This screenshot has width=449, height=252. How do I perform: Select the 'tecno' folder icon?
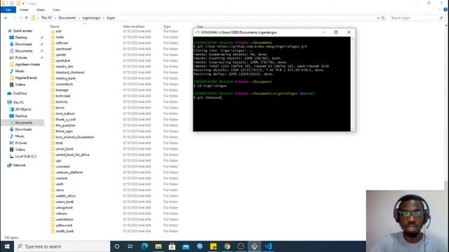[53, 108]
